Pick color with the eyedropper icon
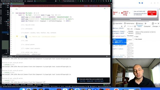160x90 pixels. pyautogui.click(x=125, y=26)
